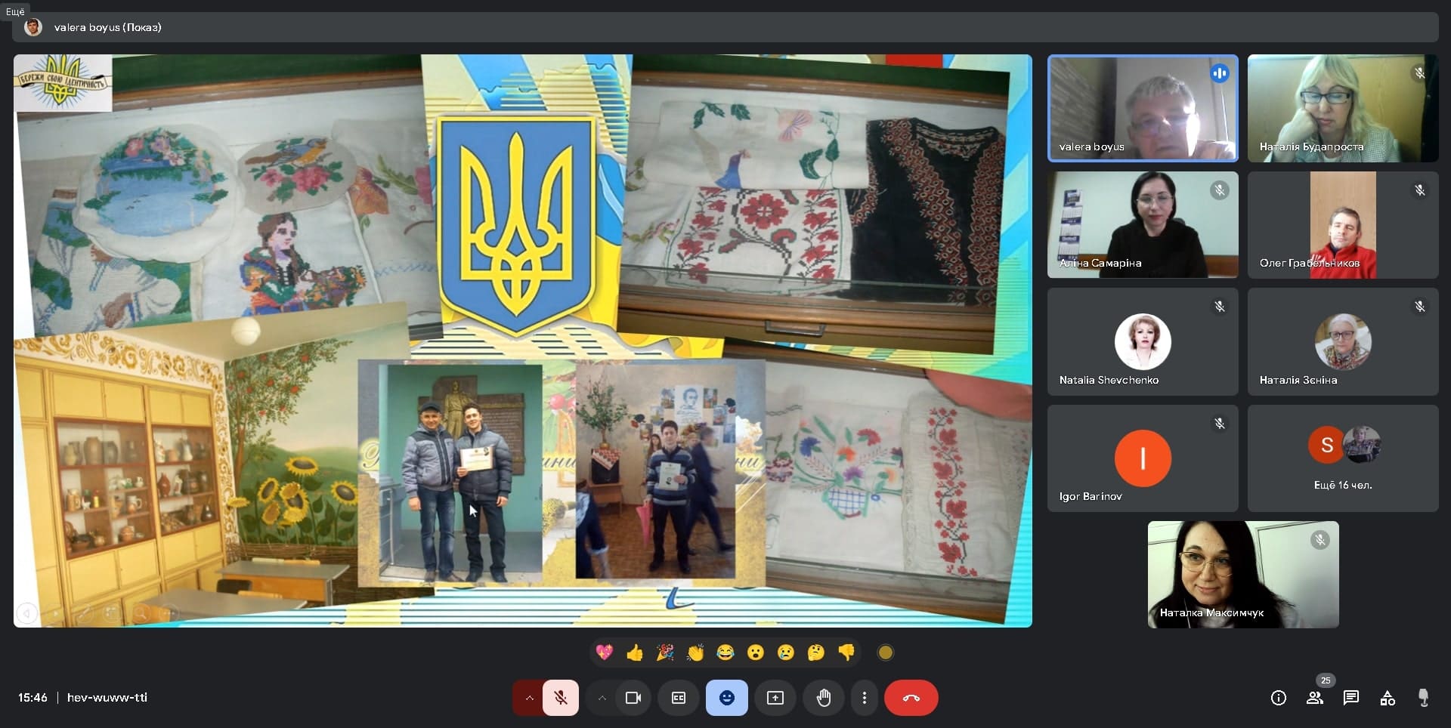
Task: Send the thumbs down reaction
Action: (846, 652)
